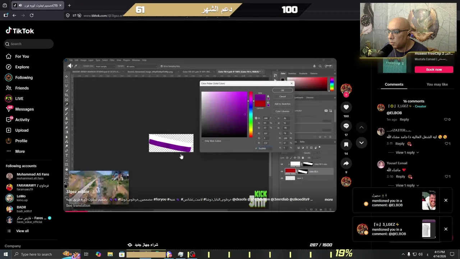The width and height of the screenshot is (460, 259).
Task: Click the Book now ad button
Action: pos(434,69)
